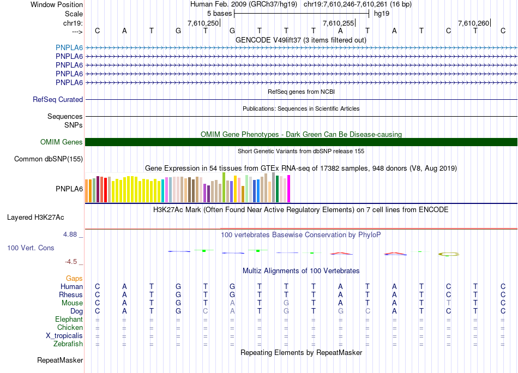The image size is (518, 373).
Task: Click the '5 bases' scale text
Action: pos(220,14)
